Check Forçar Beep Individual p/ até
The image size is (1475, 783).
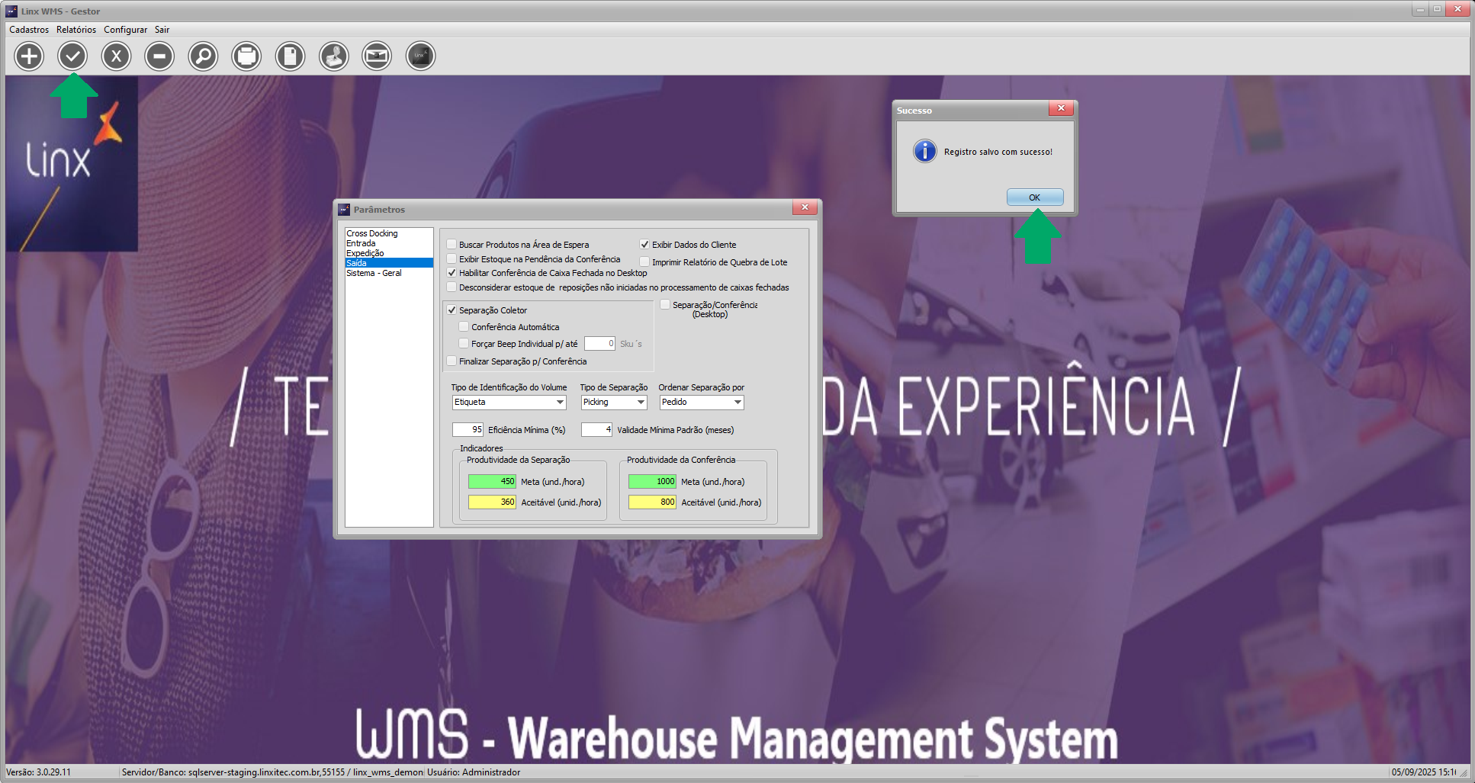[464, 344]
